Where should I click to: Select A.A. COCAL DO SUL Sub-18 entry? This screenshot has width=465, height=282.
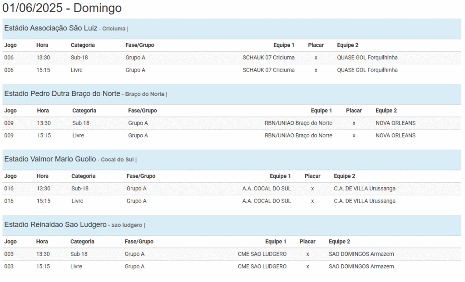pos(267,189)
